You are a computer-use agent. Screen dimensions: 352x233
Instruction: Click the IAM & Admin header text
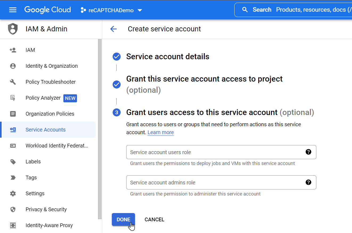[x=46, y=29]
